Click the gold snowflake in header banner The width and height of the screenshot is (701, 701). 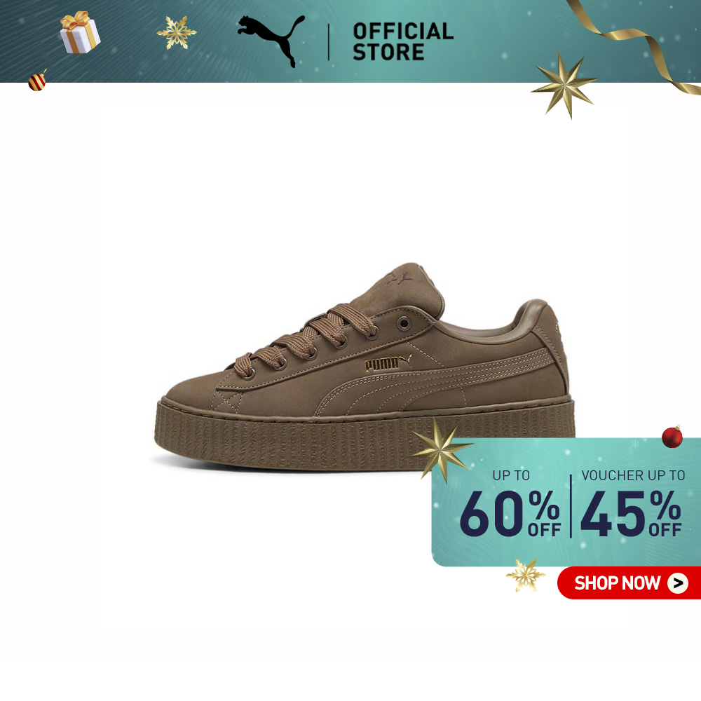point(177,32)
